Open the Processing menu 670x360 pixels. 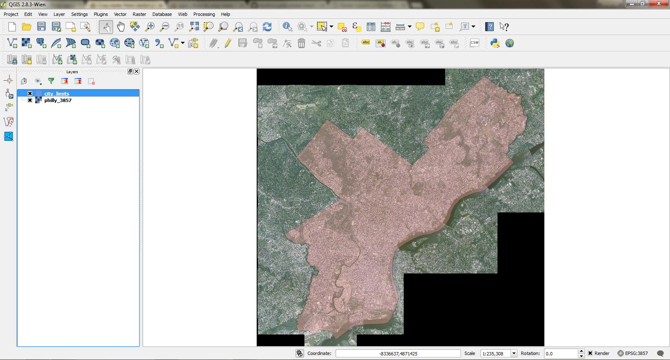pos(204,14)
